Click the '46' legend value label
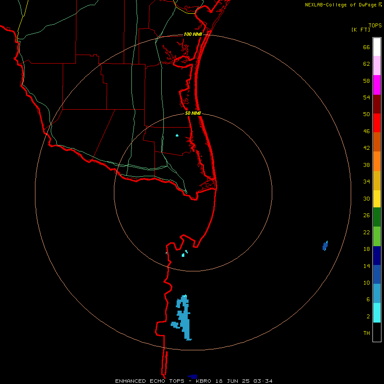384x384 pixels. pyautogui.click(x=367, y=131)
